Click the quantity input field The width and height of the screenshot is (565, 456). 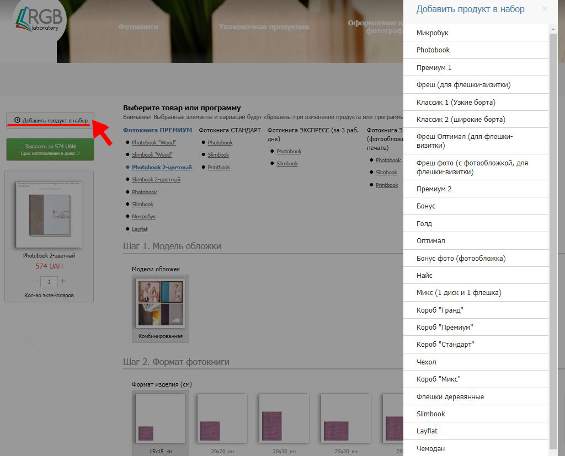click(49, 282)
